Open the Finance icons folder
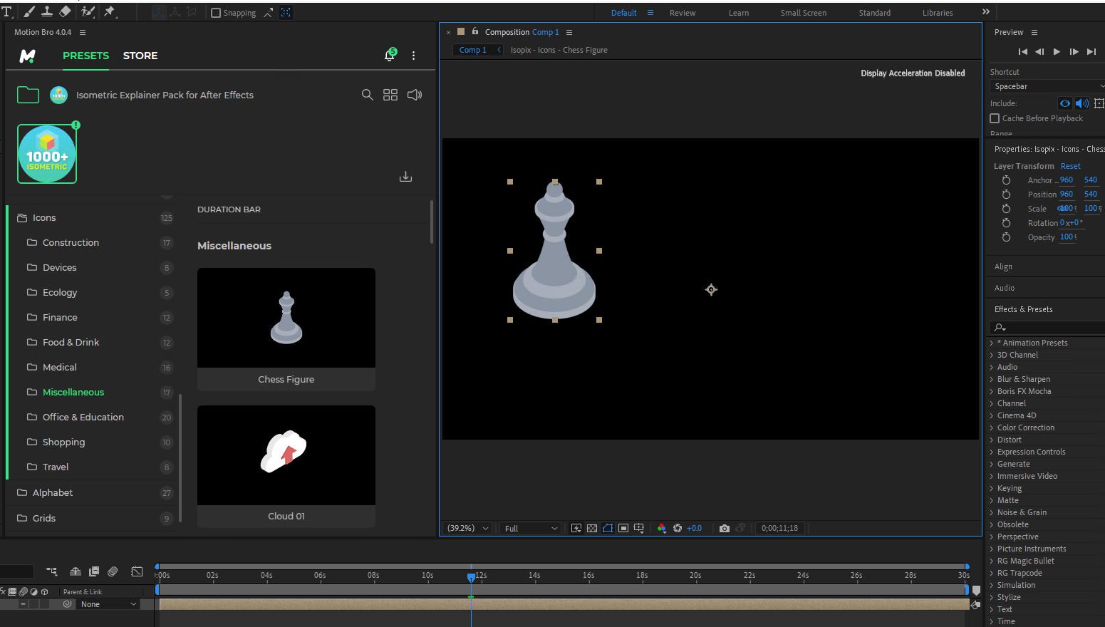Image resolution: width=1105 pixels, height=627 pixels. pyautogui.click(x=60, y=317)
